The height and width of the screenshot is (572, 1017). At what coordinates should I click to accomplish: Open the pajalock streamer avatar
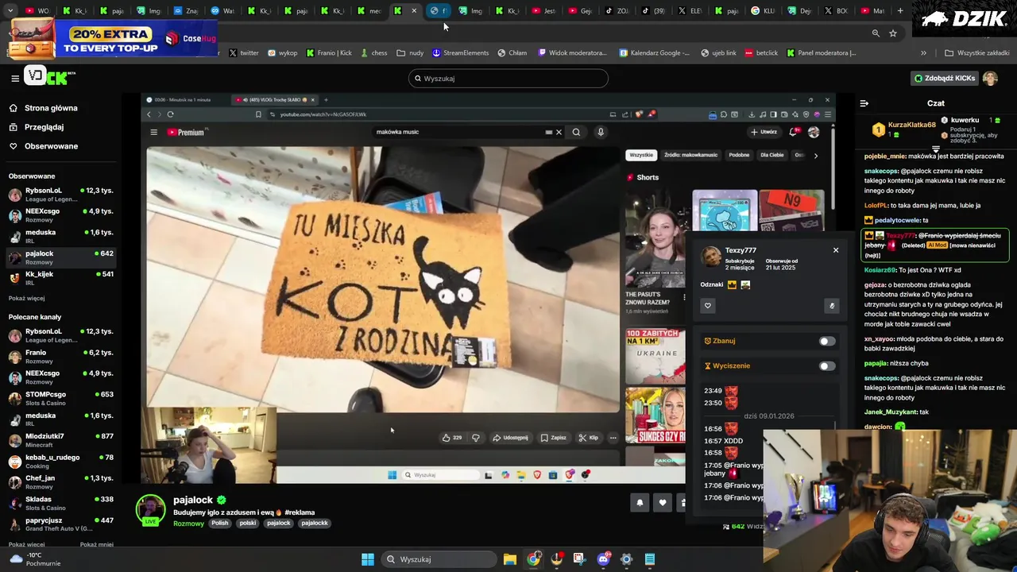click(x=150, y=509)
